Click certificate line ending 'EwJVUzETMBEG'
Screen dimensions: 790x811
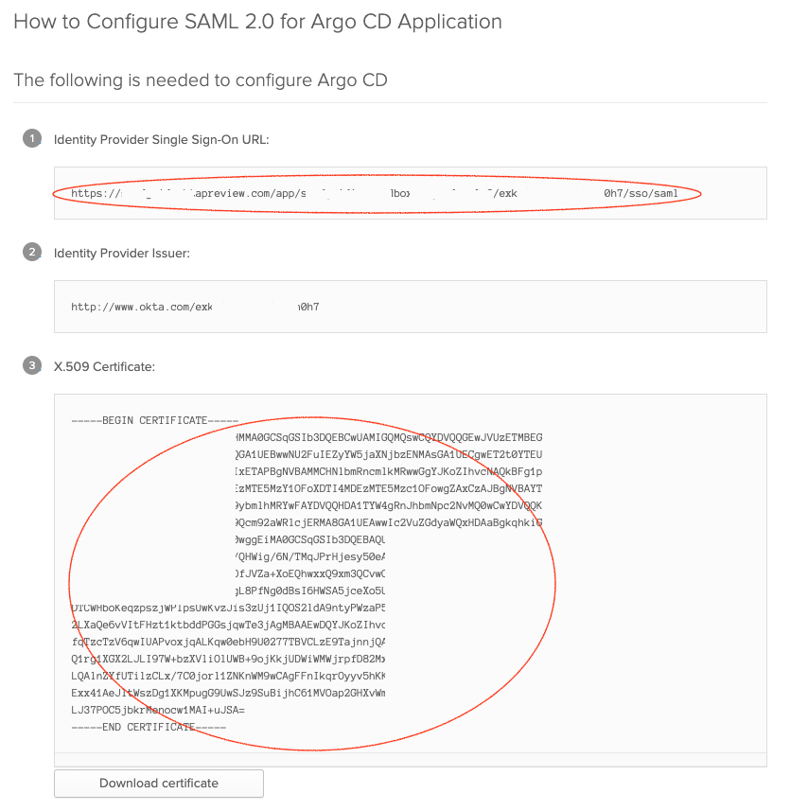(x=388, y=437)
